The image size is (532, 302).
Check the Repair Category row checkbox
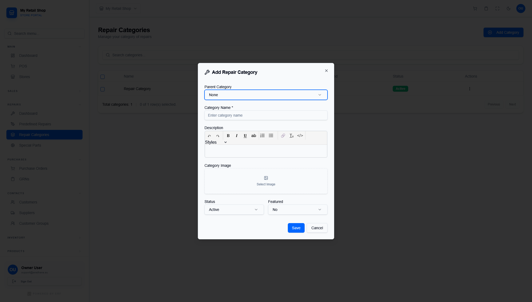(103, 89)
